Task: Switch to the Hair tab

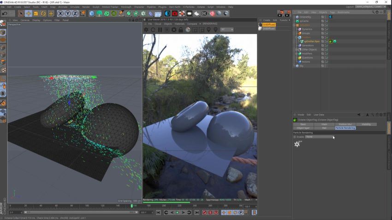Action: [324, 128]
